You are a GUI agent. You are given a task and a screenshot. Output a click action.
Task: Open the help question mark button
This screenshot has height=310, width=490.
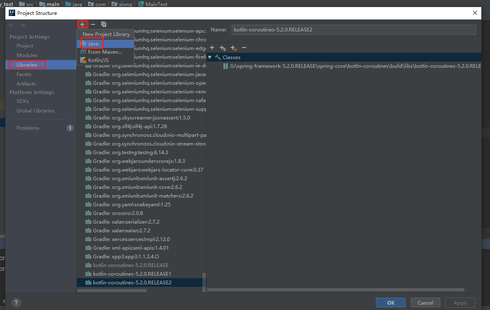[16, 303]
